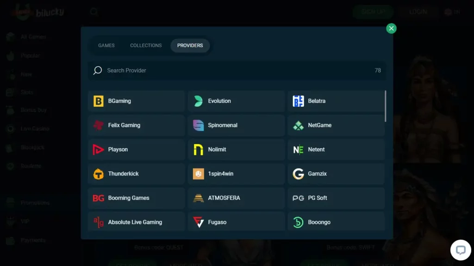
Task: Click the Fugaso logo icon
Action: tap(198, 222)
